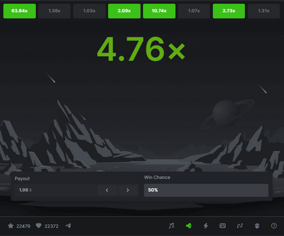Open provable fairness shield icon
The width and height of the screenshot is (284, 236).
257,226
